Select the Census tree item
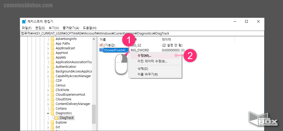The image size is (283, 131). coord(61,85)
